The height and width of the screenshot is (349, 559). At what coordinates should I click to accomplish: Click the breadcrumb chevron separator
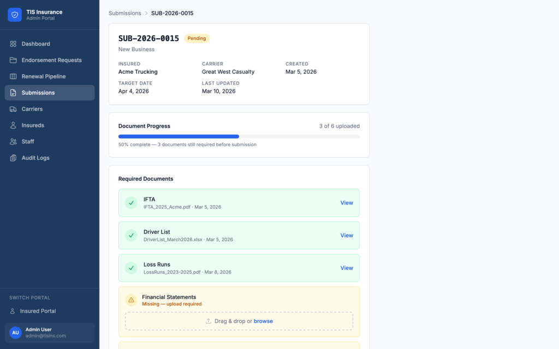pos(146,13)
